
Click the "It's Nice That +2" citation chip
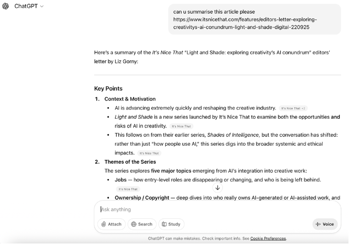[293, 108]
